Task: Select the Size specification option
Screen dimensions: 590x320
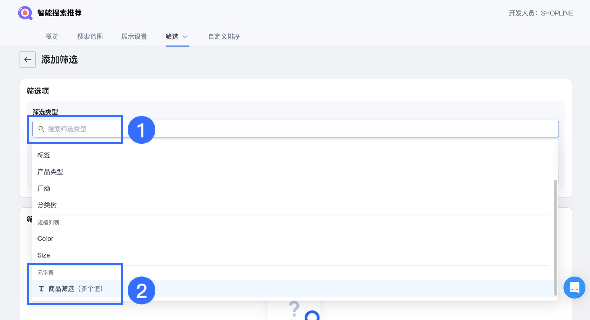Action: (44, 255)
